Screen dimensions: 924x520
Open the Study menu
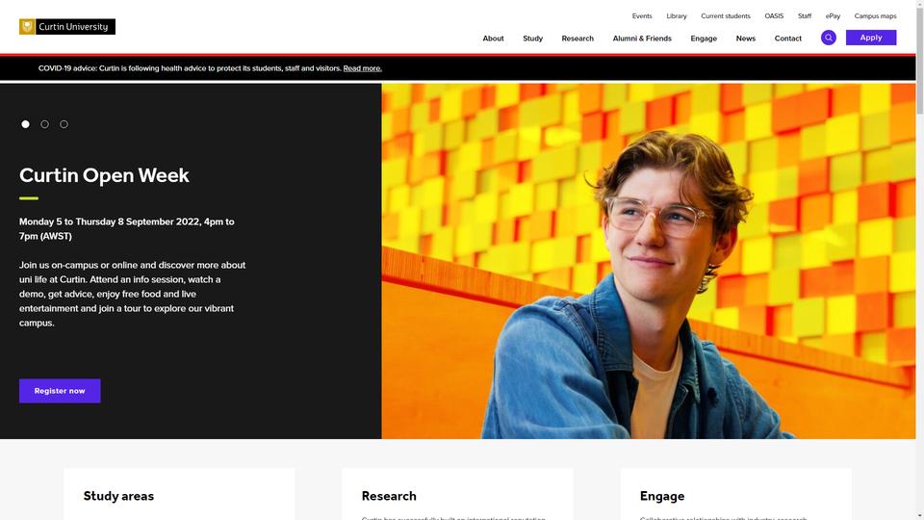(x=532, y=39)
